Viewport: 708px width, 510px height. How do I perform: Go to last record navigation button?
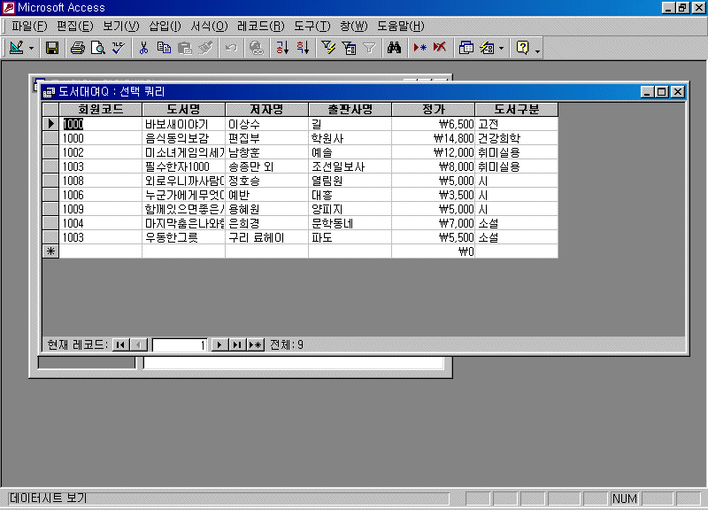coord(237,345)
